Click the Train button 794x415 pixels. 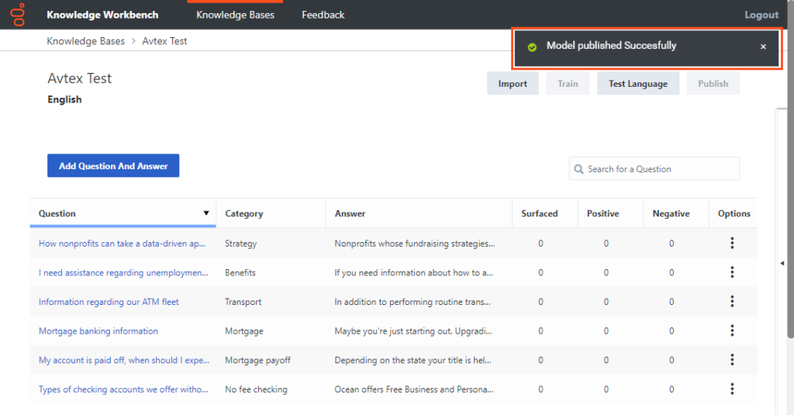click(568, 84)
